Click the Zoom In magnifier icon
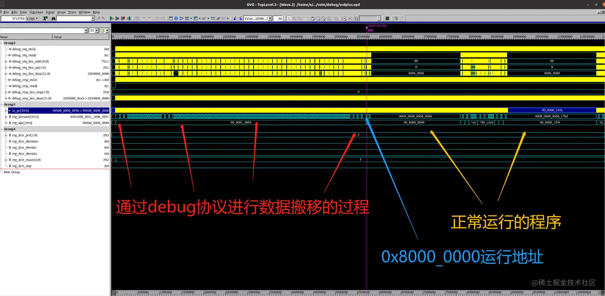605x296 pixels. click(x=295, y=18)
